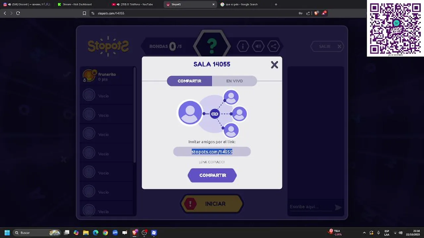Close the StopotS browser tab
This screenshot has width=424, height=238.
pyautogui.click(x=213, y=4)
